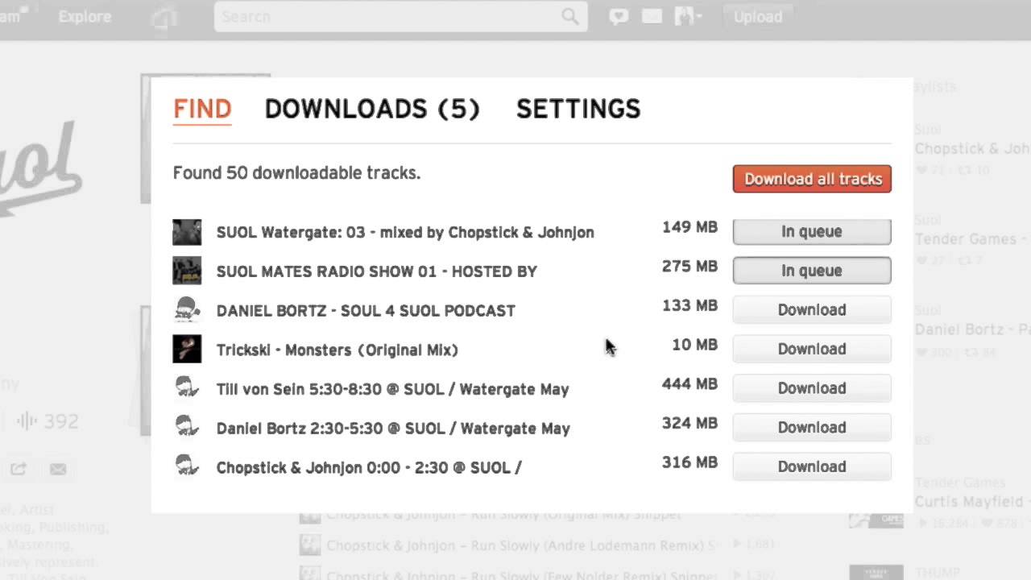Click the 149 MB file size
This screenshot has width=1031, height=580.
[x=689, y=227]
